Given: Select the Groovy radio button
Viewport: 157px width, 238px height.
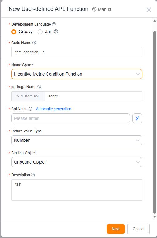Looking at the screenshot, I should point(14,32).
